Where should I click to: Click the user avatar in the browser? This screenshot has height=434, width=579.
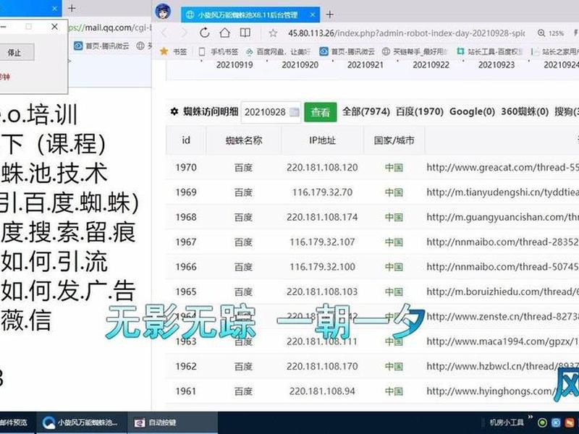coord(163,12)
